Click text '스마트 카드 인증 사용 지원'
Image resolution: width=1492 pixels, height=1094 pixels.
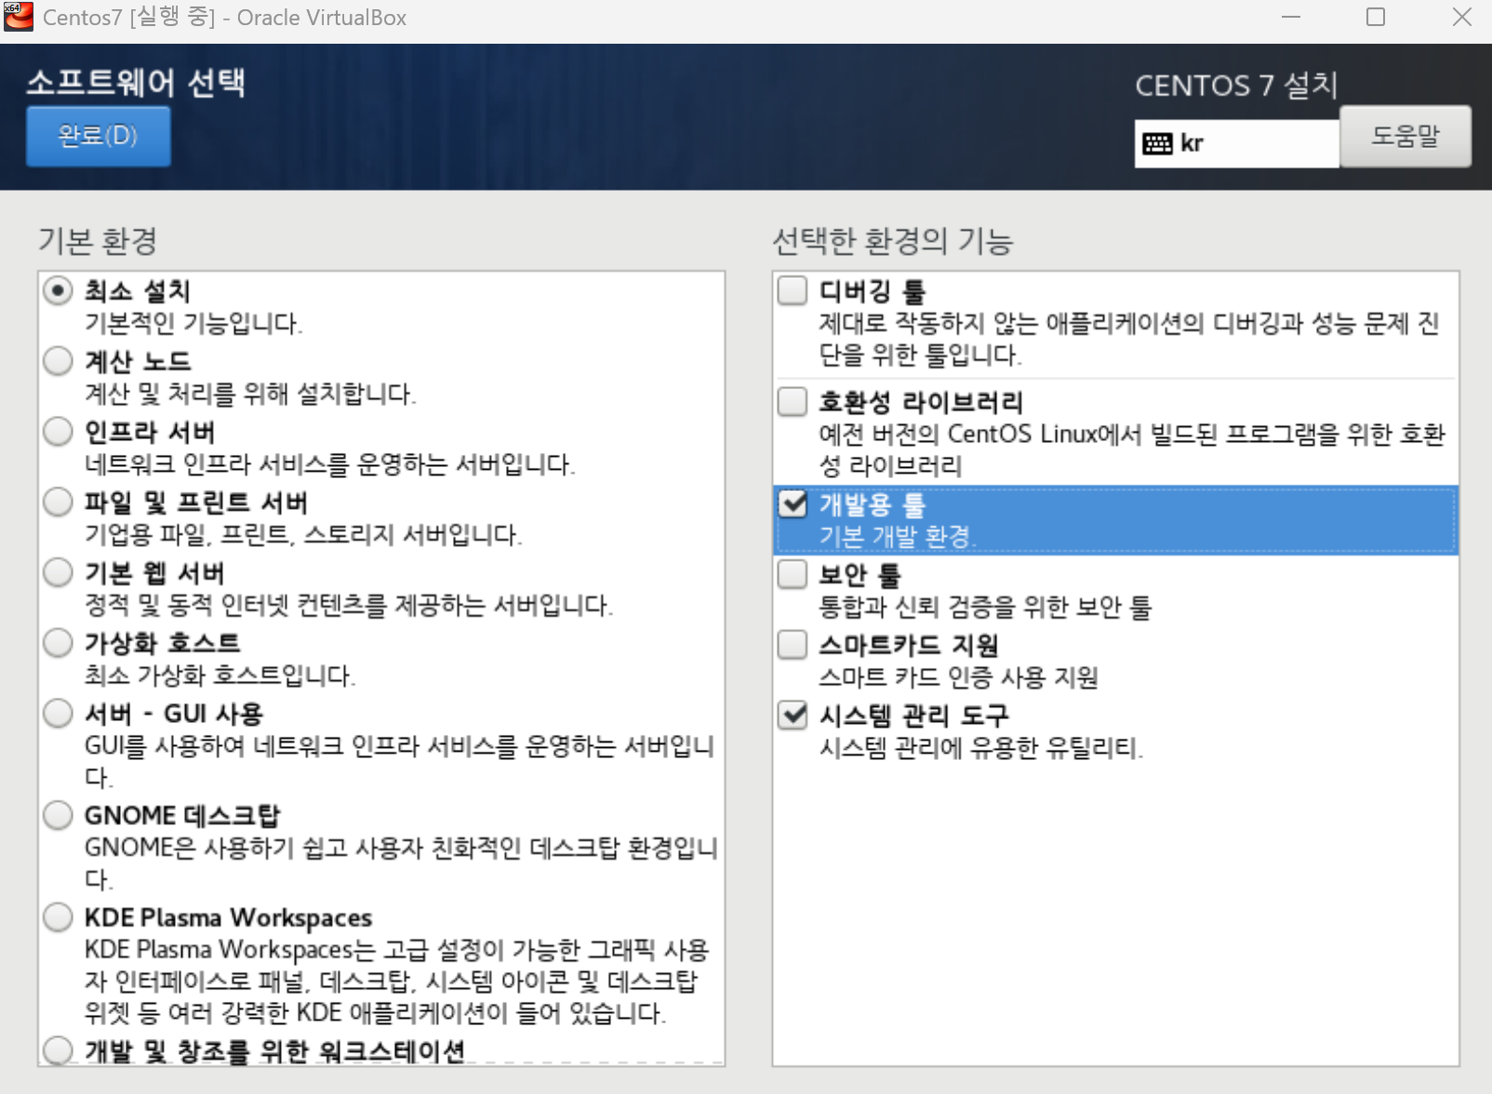(x=958, y=677)
